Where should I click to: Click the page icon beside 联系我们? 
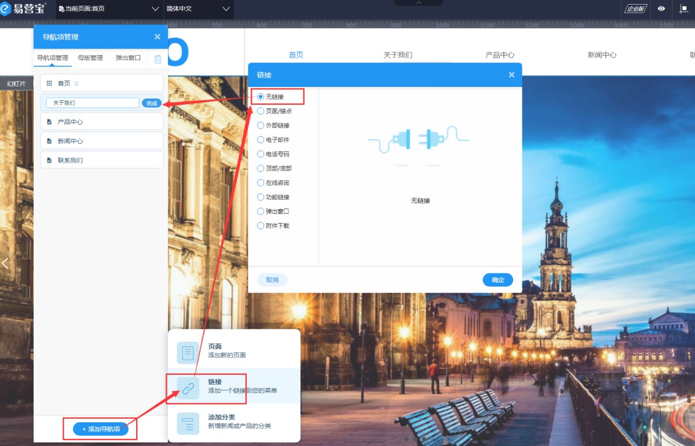(49, 160)
